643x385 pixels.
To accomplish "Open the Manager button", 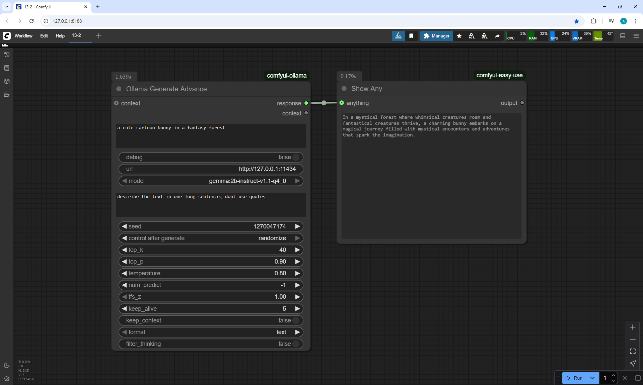I will click(x=436, y=36).
